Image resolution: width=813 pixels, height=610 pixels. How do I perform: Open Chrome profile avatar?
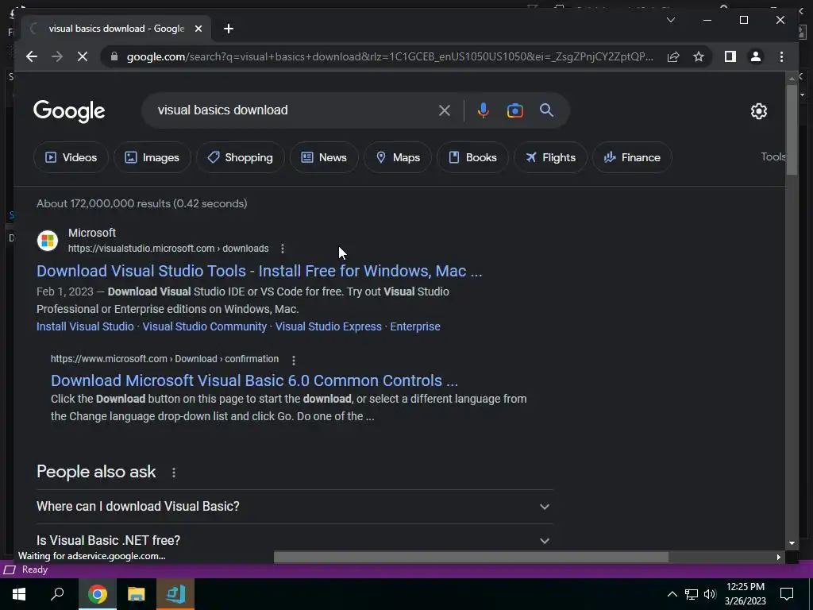[x=756, y=56]
